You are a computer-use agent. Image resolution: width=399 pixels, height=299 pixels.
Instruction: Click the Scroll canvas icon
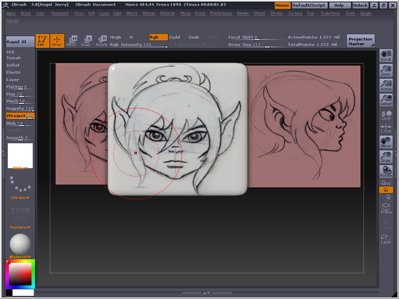pos(386,56)
